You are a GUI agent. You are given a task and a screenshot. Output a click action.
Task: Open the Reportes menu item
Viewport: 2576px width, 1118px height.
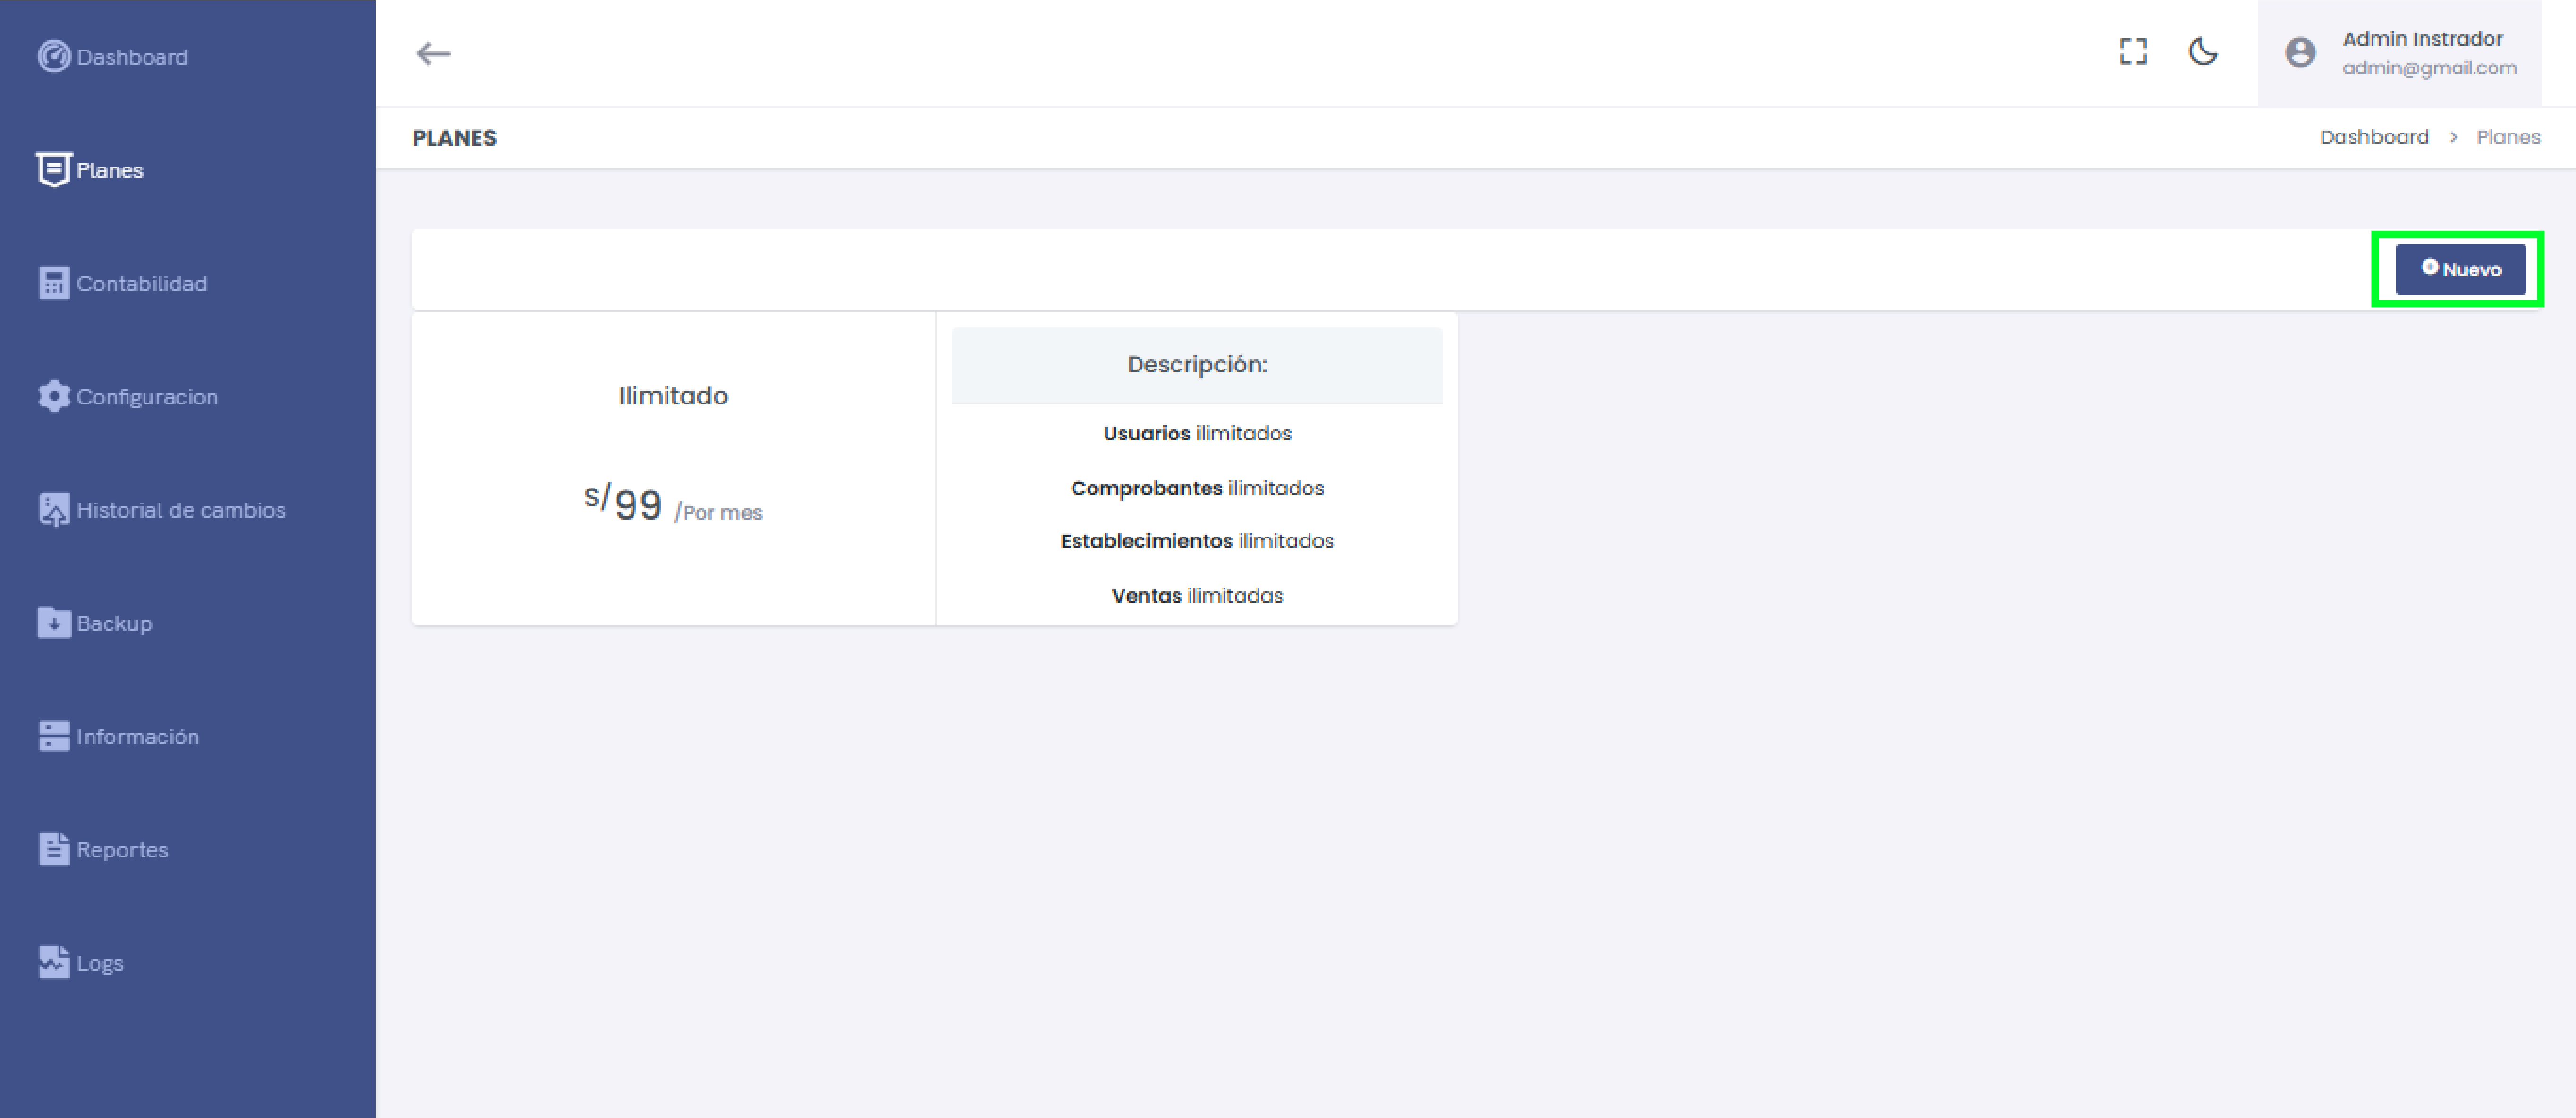tap(122, 850)
